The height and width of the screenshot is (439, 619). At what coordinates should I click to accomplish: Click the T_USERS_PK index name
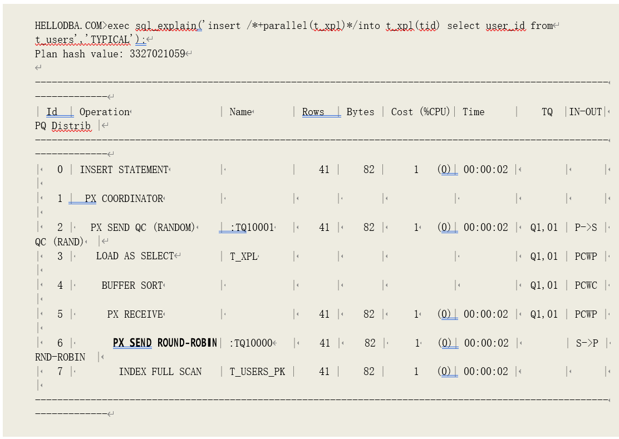coord(257,372)
